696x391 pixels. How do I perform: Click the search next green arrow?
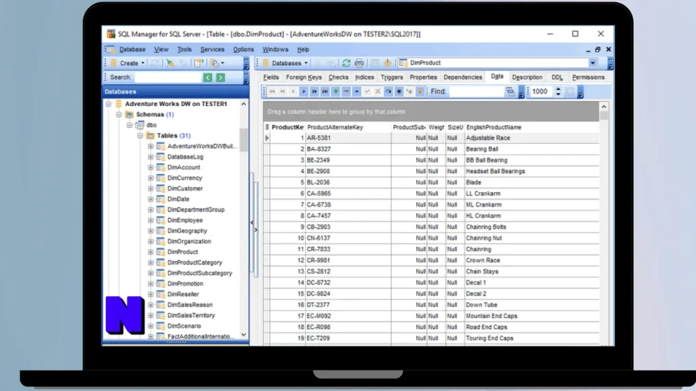pyautogui.click(x=221, y=77)
